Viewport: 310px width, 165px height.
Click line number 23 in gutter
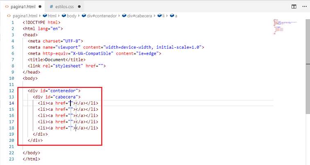point(11,159)
